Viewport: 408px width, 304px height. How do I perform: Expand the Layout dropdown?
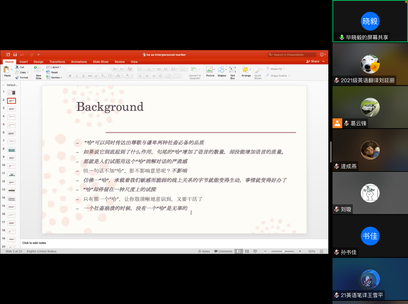point(56,67)
